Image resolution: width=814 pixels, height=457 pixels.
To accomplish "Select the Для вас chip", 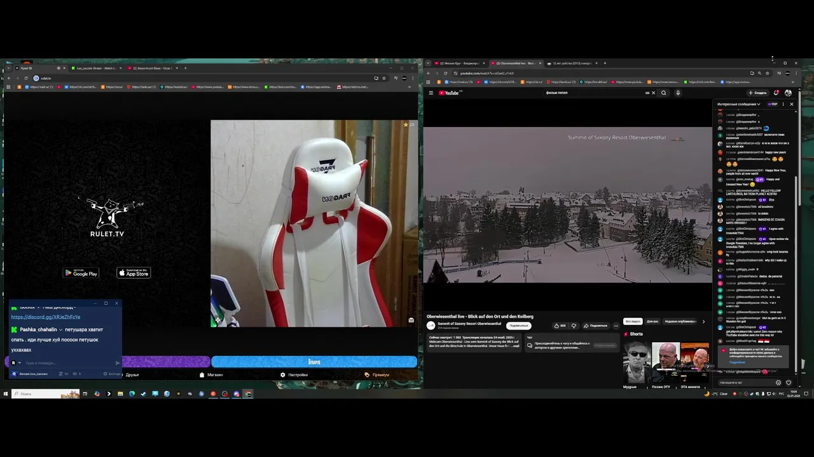I will click(652, 321).
